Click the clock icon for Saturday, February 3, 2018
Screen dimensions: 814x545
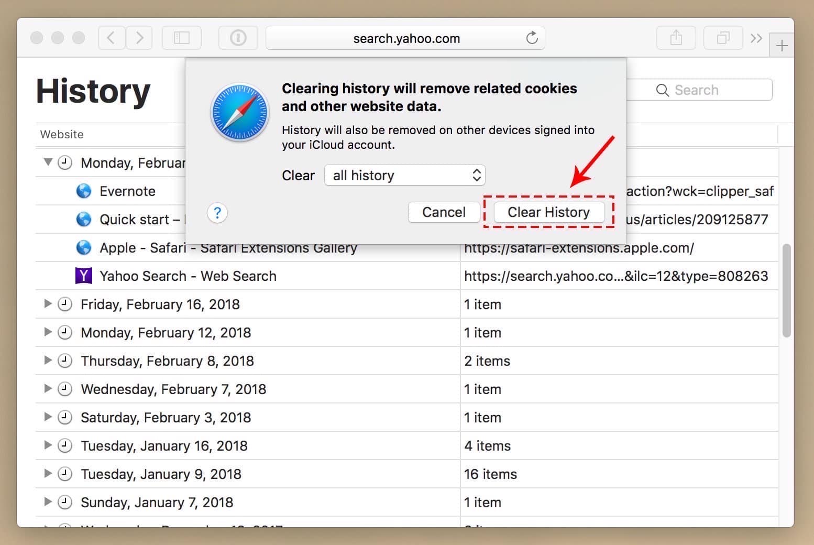tap(65, 417)
